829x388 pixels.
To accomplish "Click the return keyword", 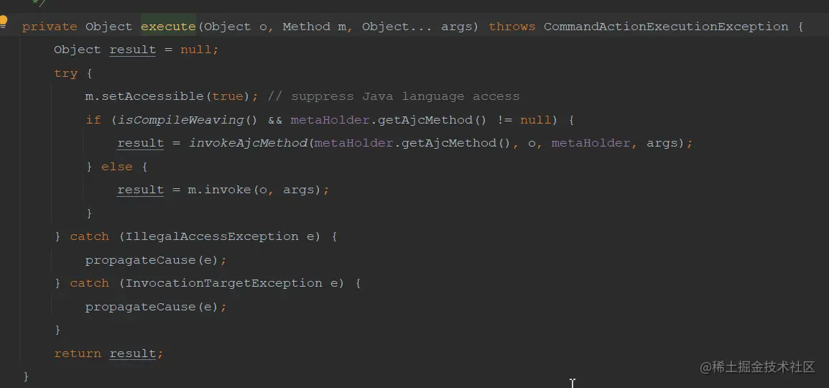I will (77, 353).
